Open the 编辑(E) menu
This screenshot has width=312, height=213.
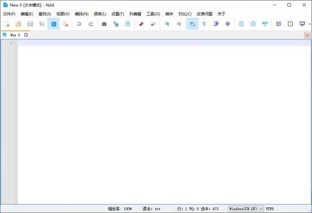click(27, 14)
